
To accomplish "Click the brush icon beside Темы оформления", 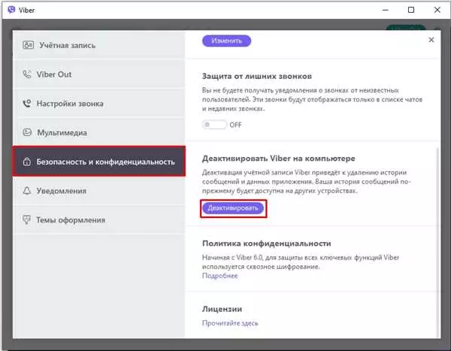I will [26, 219].
